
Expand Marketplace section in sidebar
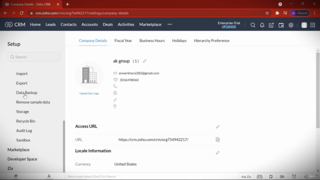18,149
